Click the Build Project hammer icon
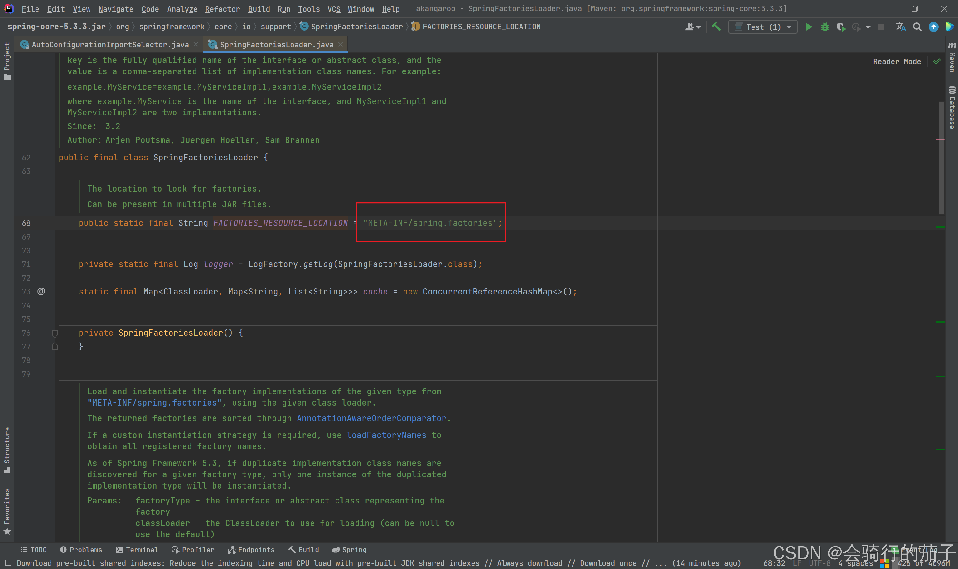958x569 pixels. point(716,27)
